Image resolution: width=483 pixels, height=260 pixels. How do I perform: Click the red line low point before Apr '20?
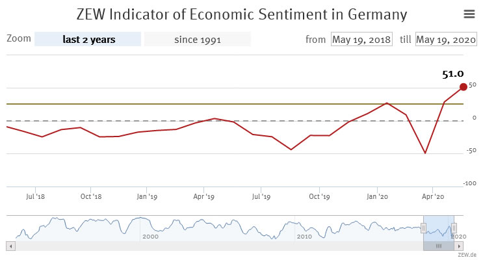(x=425, y=153)
